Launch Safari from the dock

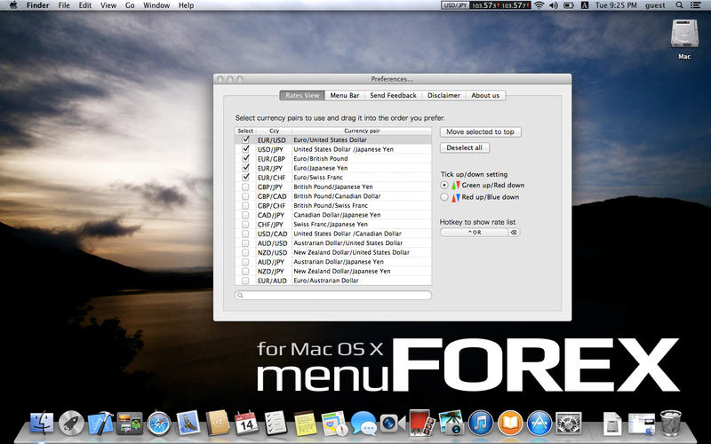tap(159, 424)
